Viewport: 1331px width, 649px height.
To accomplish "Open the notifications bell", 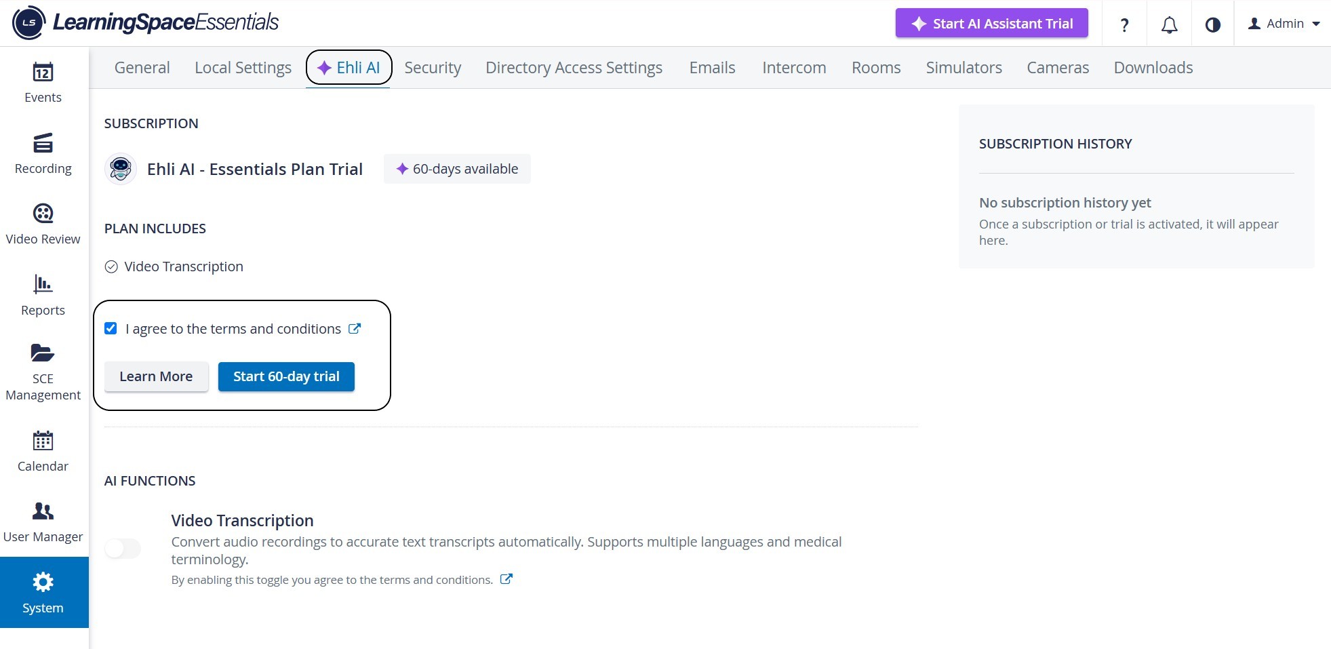I will 1169,24.
